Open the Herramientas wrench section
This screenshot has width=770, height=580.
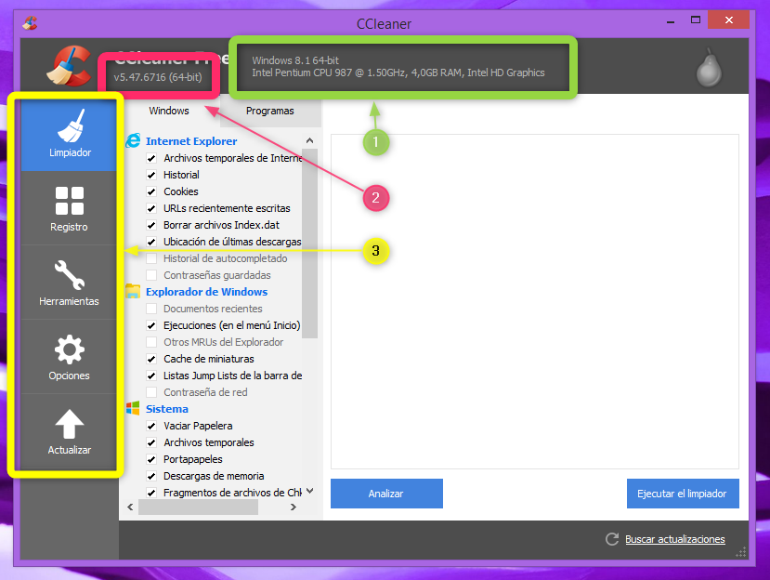69,283
